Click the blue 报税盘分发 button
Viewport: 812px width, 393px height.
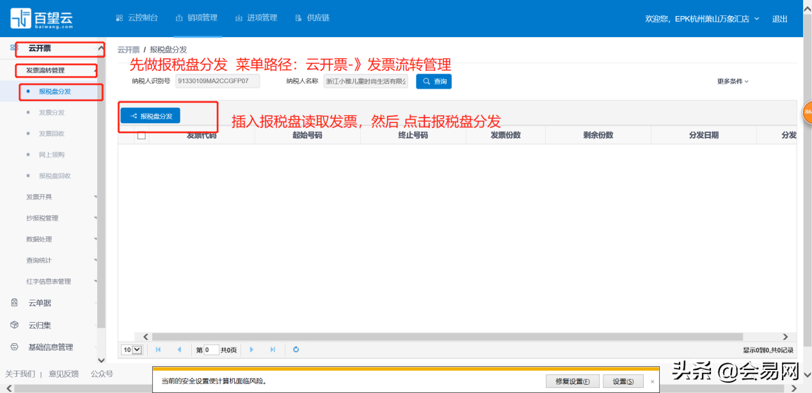coord(150,116)
